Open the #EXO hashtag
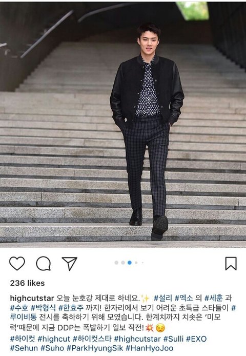 click(x=196, y=339)
